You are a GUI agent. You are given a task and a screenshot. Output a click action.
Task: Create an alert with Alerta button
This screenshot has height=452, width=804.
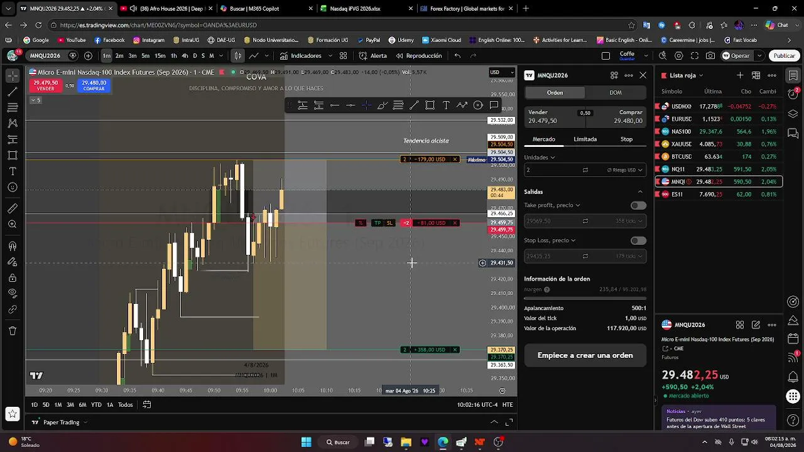[373, 56]
